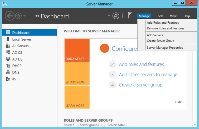
Task: Click the AD CS sidebar icon
Action: point(8,52)
